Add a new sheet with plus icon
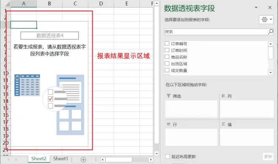The image size is (278, 164). (83, 159)
